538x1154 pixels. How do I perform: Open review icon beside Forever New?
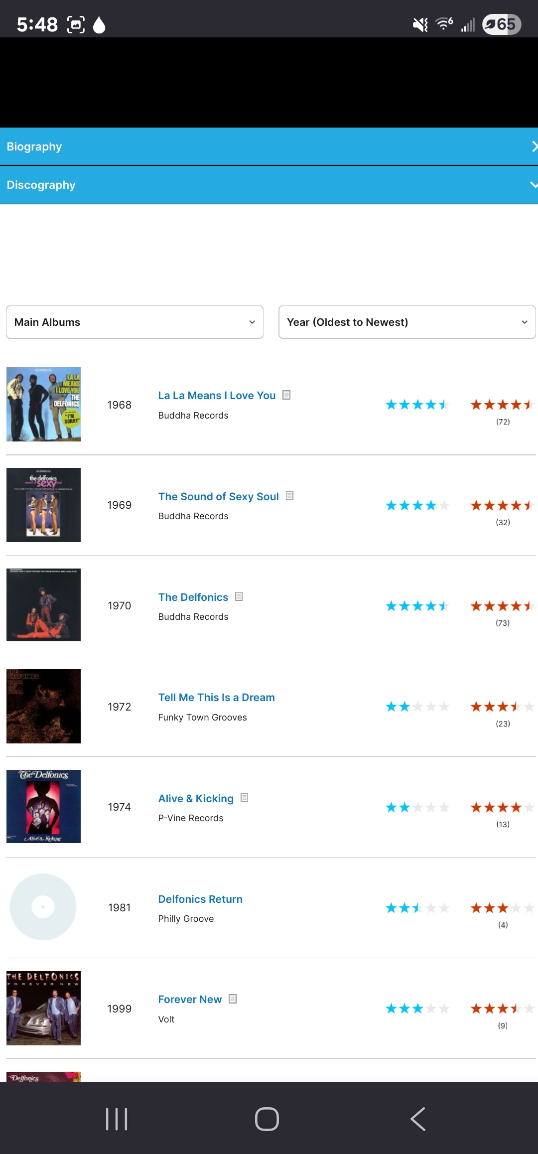233,999
